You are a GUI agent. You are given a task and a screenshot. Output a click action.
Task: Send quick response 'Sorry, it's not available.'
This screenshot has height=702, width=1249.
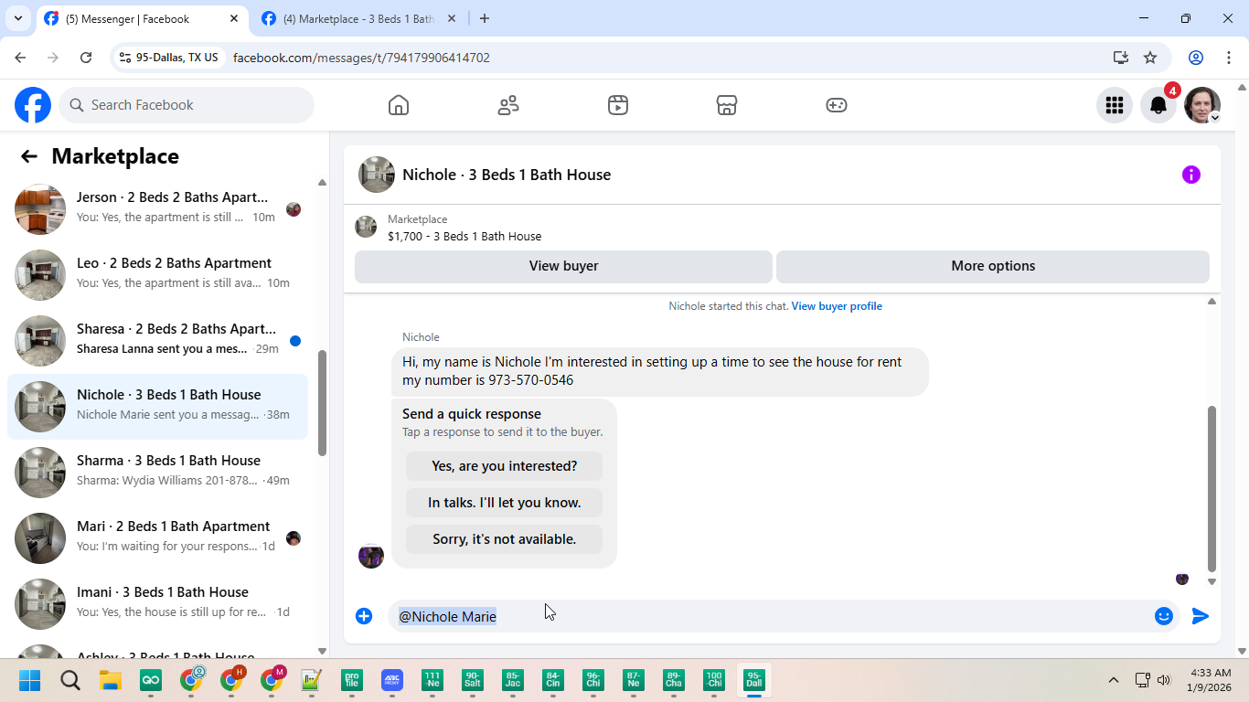(x=505, y=539)
